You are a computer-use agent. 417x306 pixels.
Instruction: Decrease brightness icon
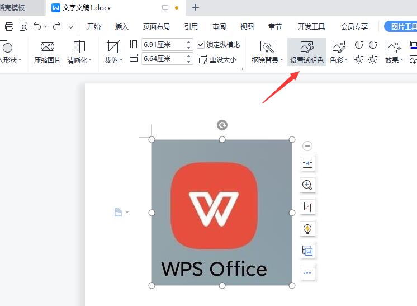[373, 60]
